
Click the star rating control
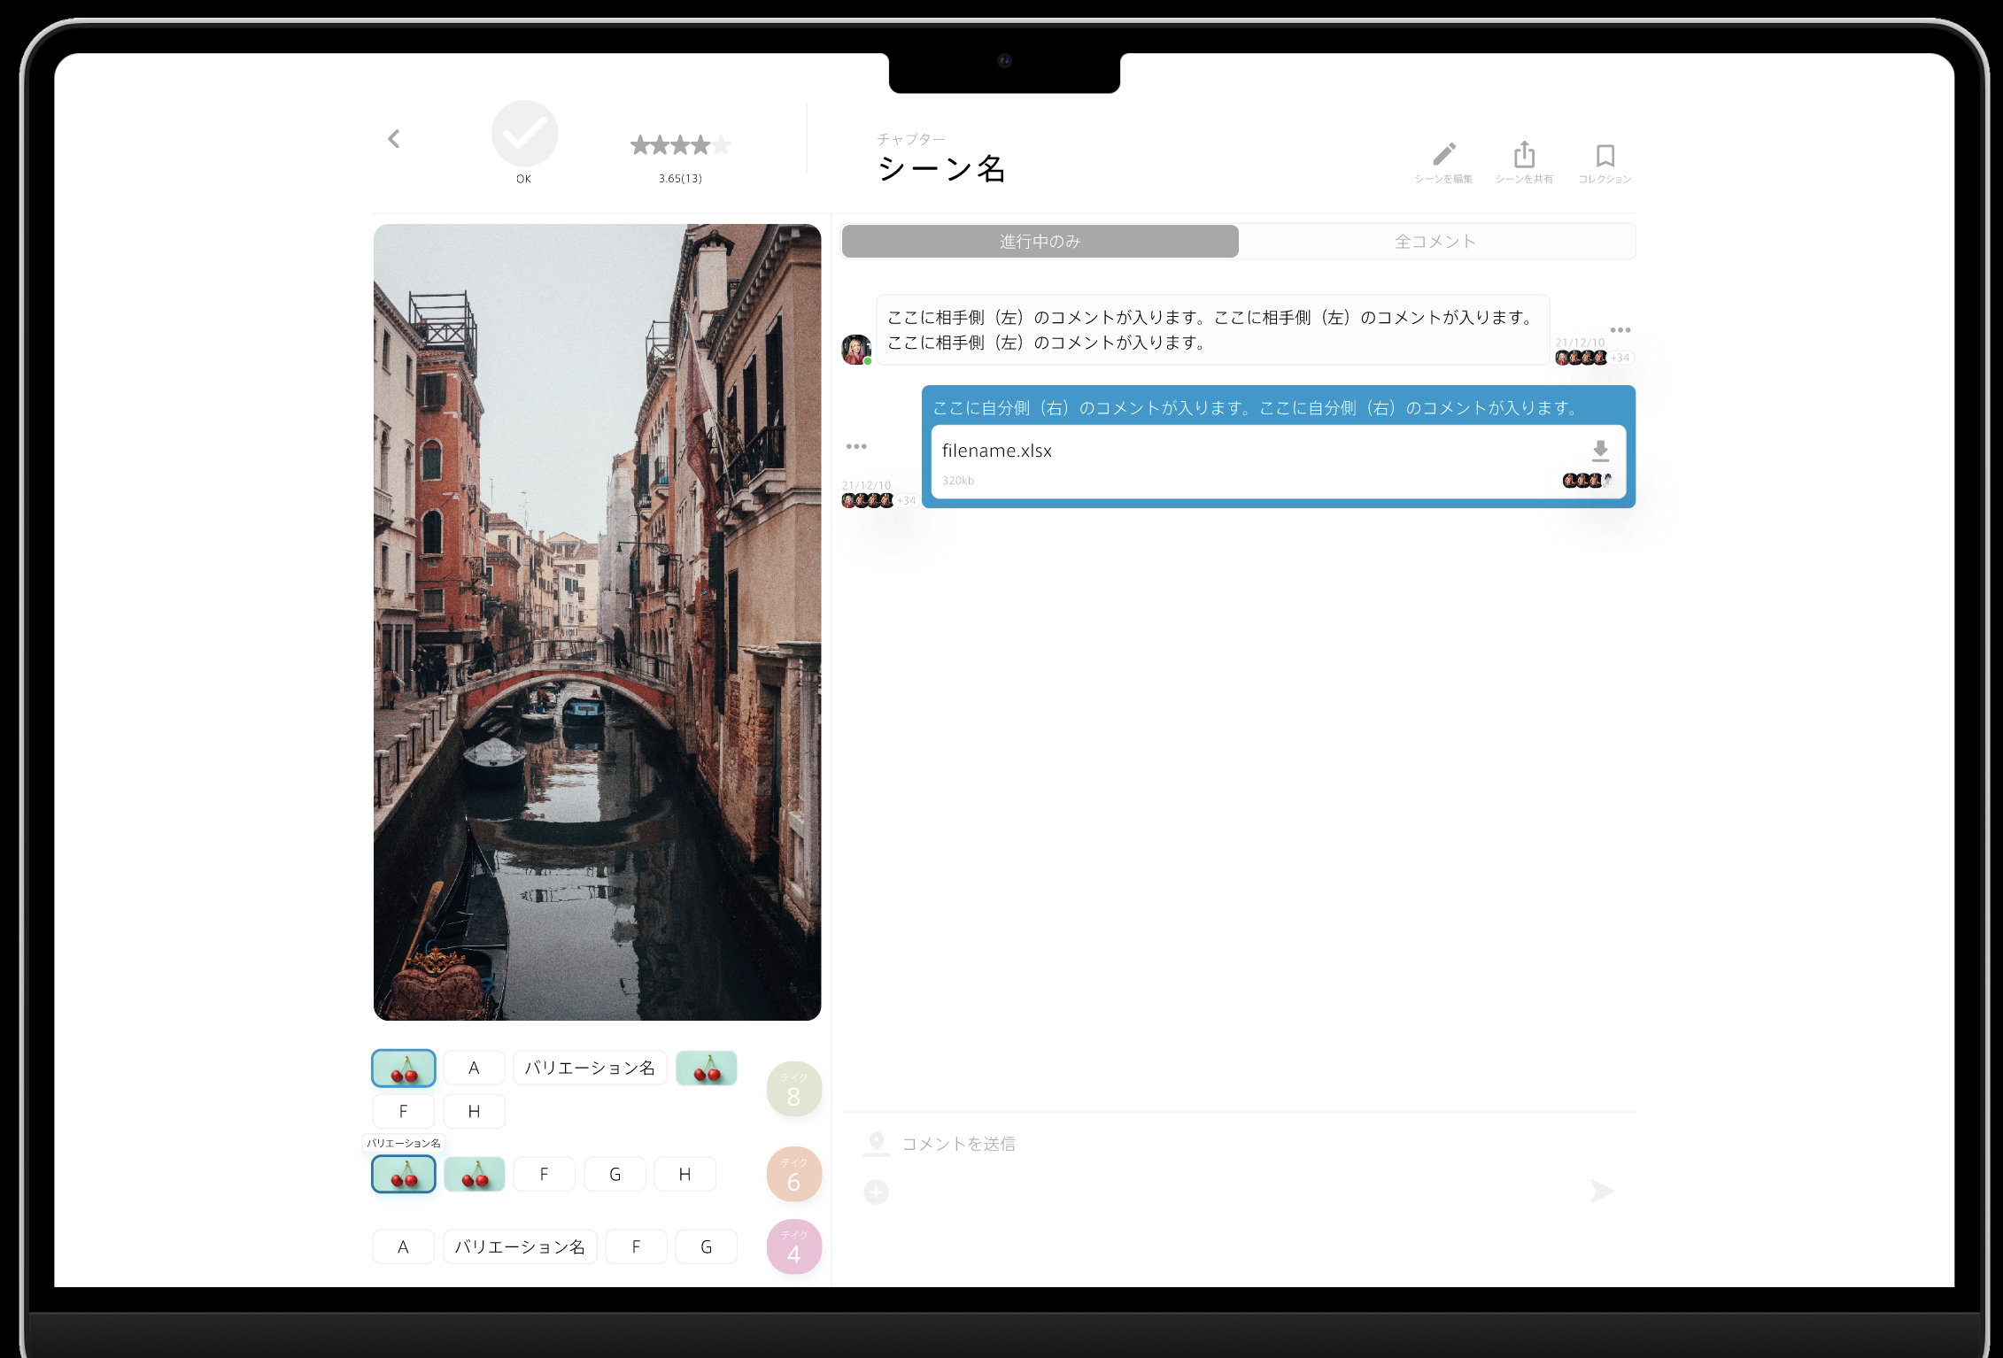click(680, 145)
